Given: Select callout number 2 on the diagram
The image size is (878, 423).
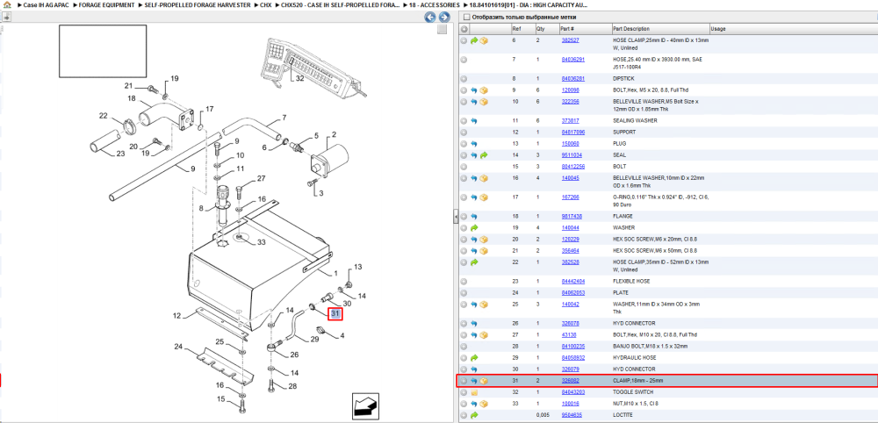Looking at the screenshot, I should click(x=335, y=135).
